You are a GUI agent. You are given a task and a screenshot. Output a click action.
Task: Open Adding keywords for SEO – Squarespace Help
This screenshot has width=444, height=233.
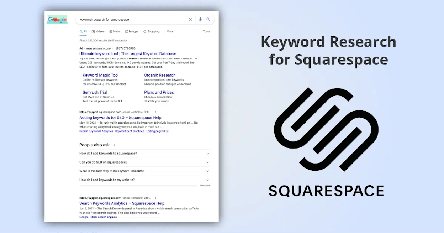click(x=120, y=118)
